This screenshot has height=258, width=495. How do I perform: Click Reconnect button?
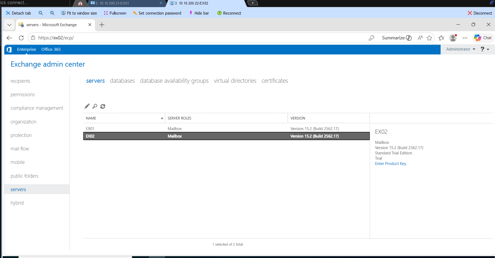[229, 13]
